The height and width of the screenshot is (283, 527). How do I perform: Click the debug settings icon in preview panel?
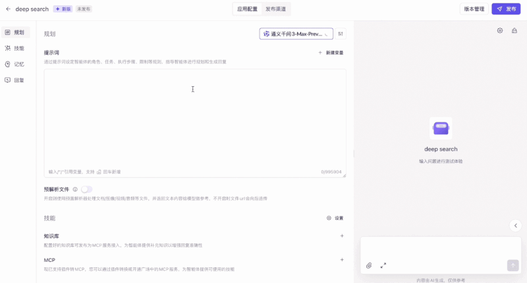(x=500, y=30)
